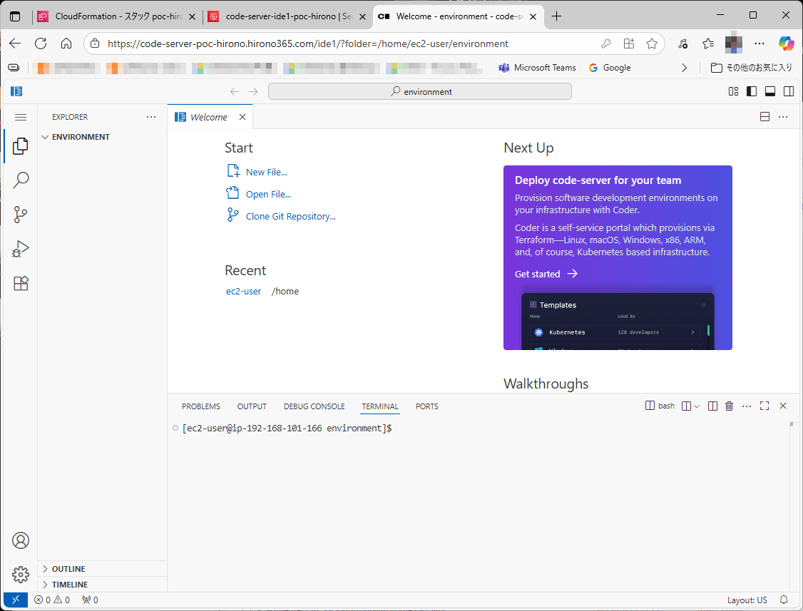This screenshot has height=611, width=803.
Task: Open Microsoft Teams bookmark
Action: 537,68
